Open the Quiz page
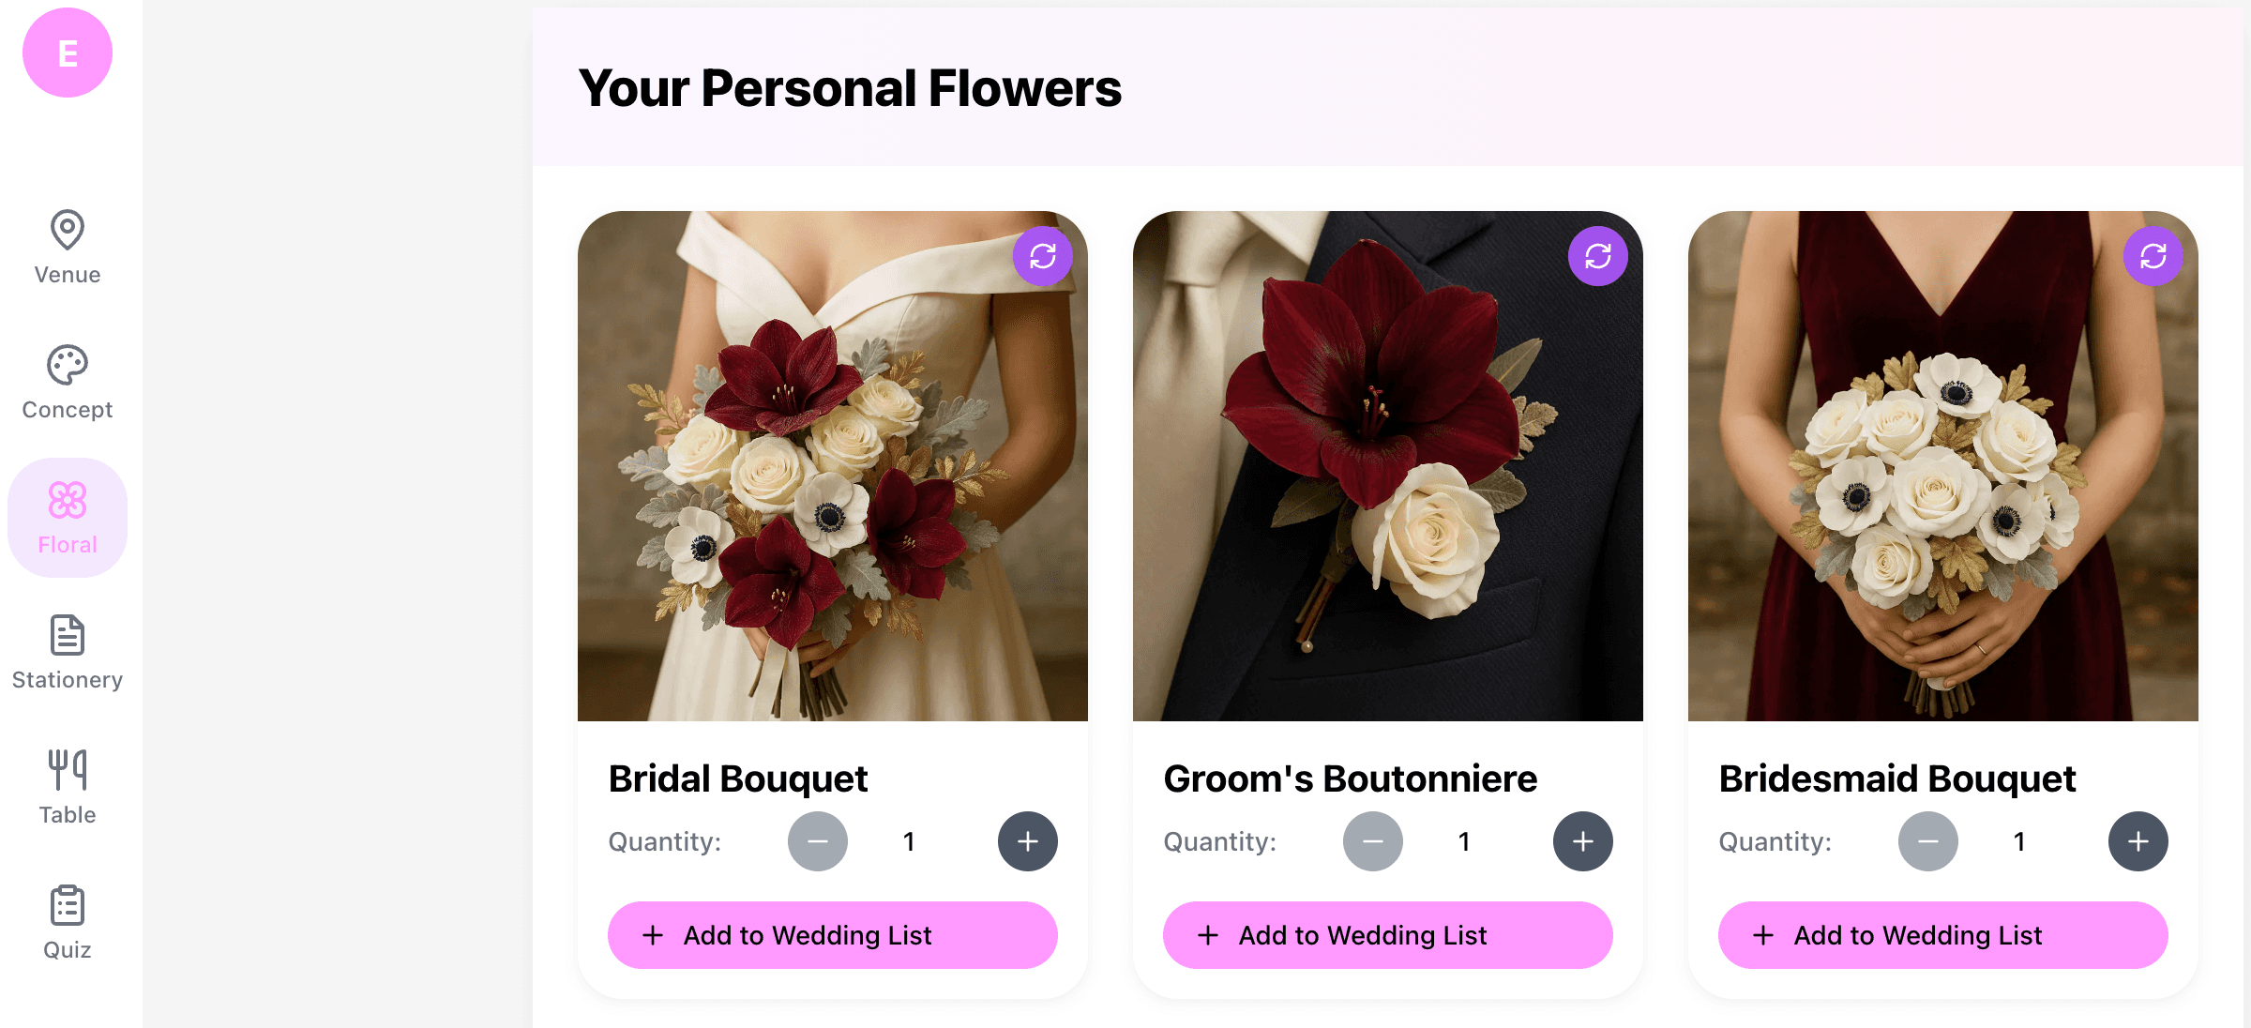This screenshot has height=1028, width=2251. 68,923
